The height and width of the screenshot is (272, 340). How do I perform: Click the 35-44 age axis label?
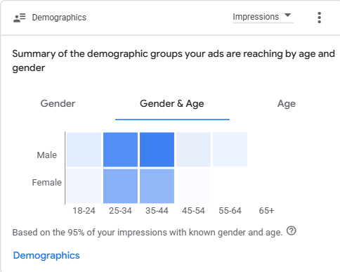point(157,211)
